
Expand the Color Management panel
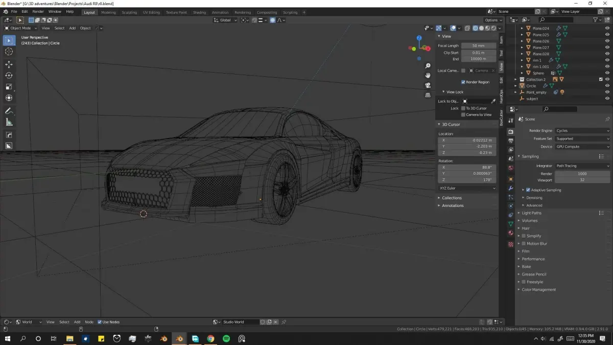pyautogui.click(x=538, y=290)
